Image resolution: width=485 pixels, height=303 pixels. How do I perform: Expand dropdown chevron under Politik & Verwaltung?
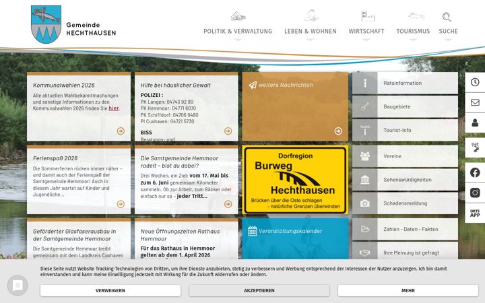tap(238, 40)
